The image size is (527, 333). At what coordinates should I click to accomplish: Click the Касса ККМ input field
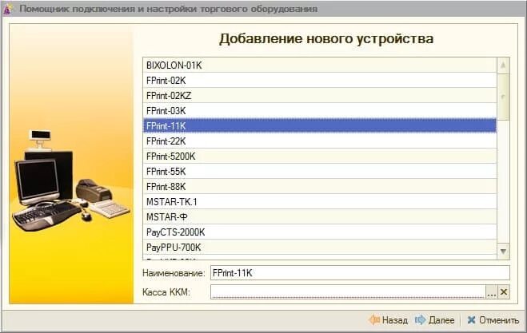pos(348,291)
